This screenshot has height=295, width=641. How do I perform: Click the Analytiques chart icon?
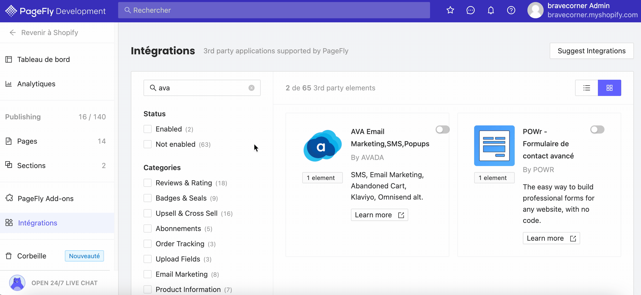[9, 84]
